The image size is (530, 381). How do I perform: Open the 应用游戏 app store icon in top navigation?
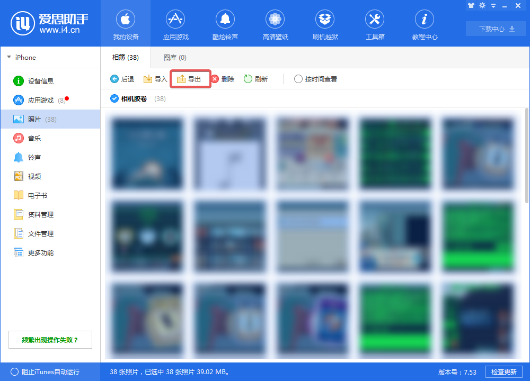pyautogui.click(x=175, y=20)
